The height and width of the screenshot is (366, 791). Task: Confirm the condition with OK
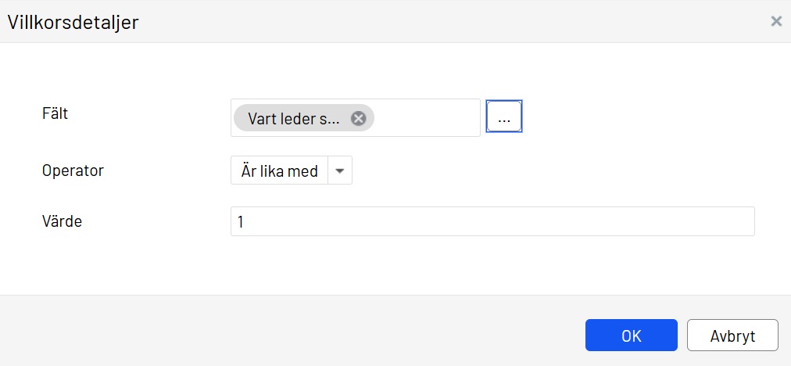[631, 335]
